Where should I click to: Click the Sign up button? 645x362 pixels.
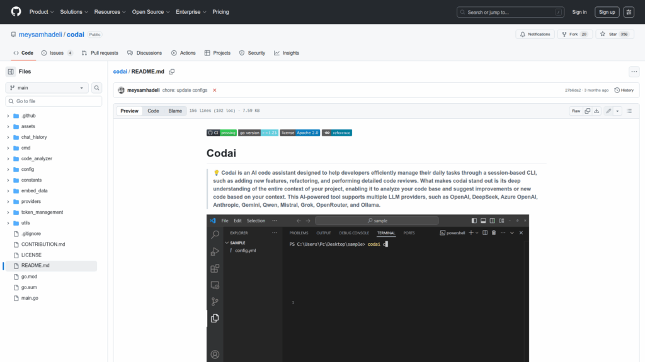click(x=607, y=12)
